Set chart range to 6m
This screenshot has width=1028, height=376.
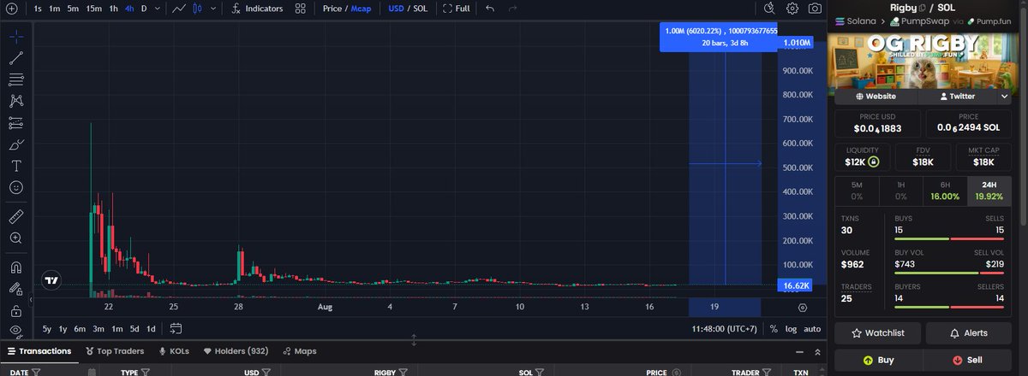click(79, 329)
